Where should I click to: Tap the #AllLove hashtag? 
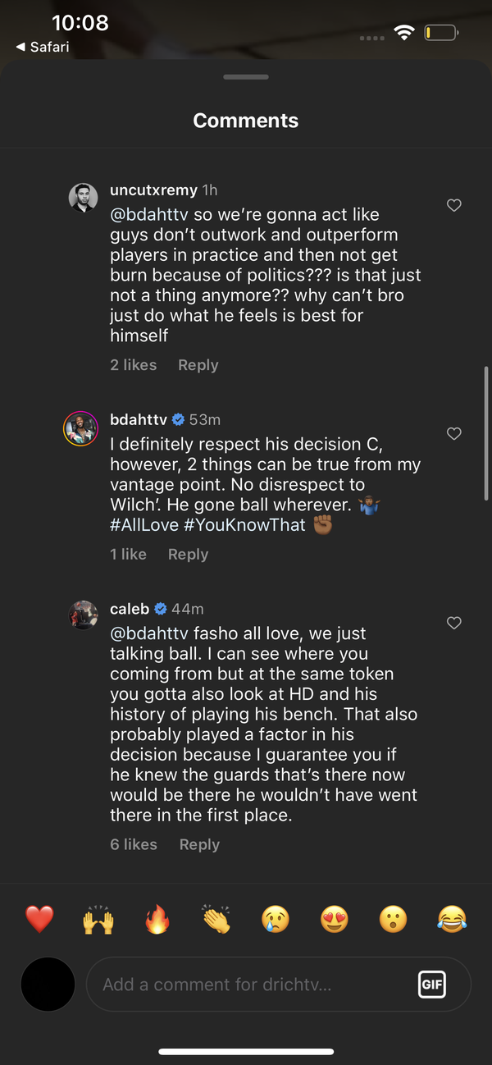pos(144,525)
